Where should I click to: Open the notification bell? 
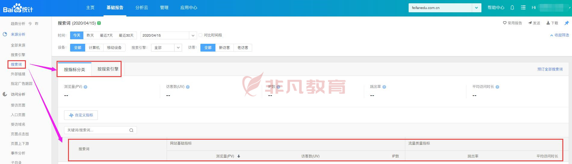[512, 7]
